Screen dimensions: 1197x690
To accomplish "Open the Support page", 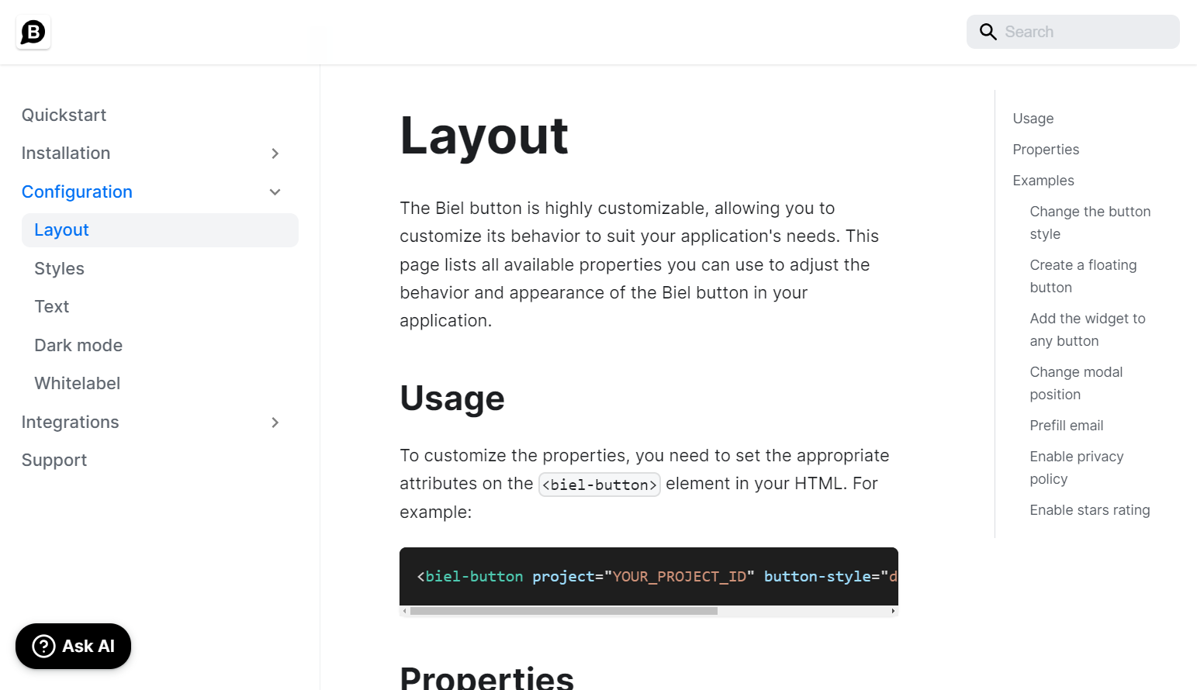I will 54,461.
